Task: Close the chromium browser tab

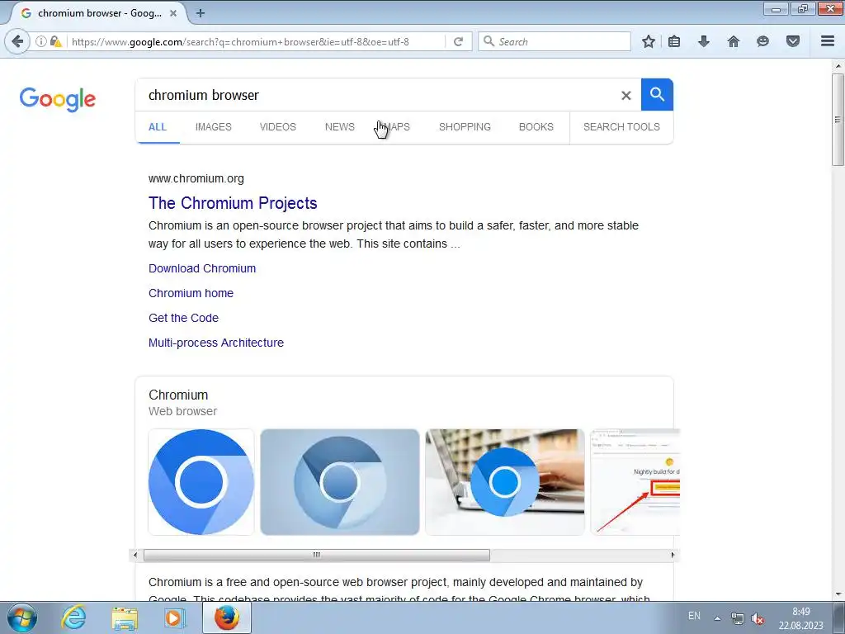Action: point(173,13)
